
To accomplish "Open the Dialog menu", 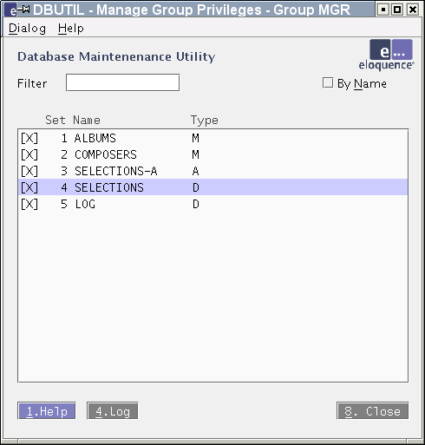I will point(27,29).
